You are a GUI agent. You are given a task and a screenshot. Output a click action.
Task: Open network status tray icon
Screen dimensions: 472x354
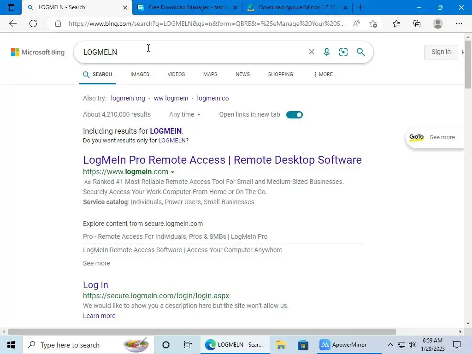pos(401,345)
